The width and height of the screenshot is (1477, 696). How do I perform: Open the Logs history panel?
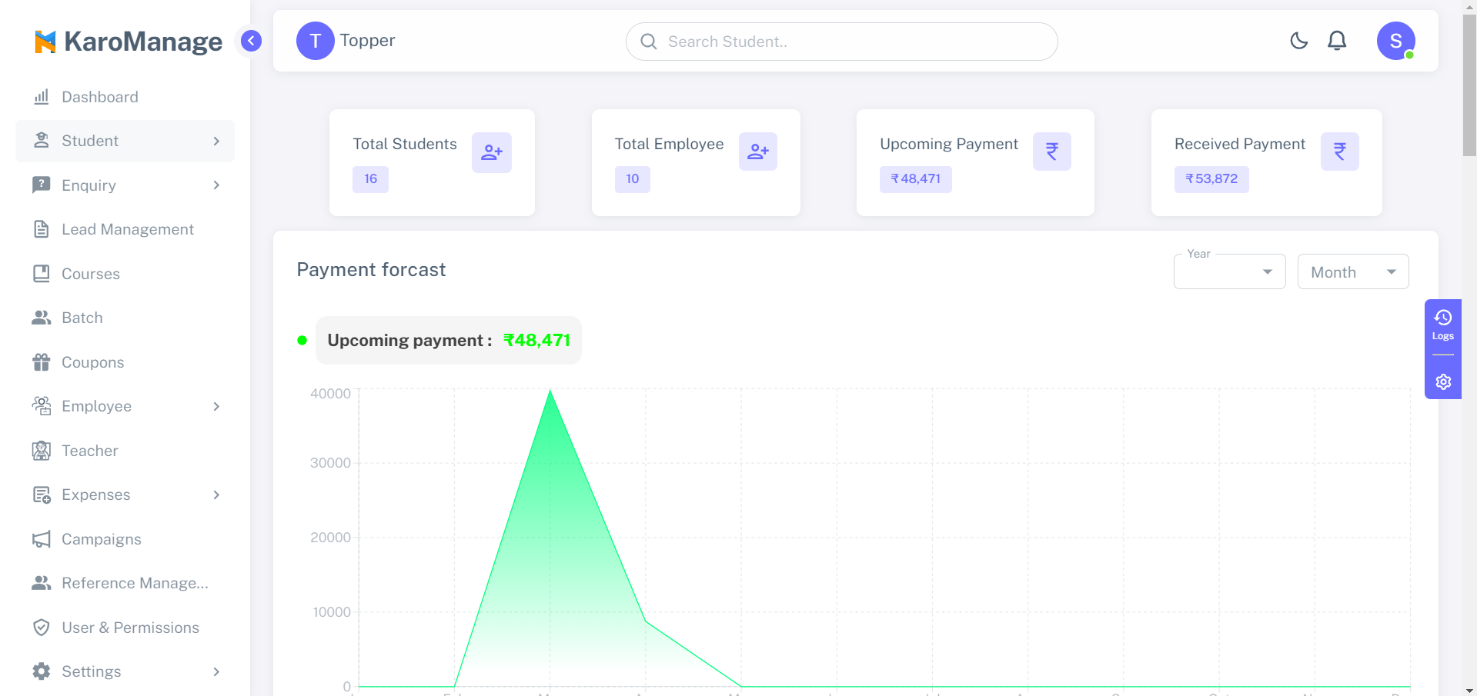click(1443, 325)
